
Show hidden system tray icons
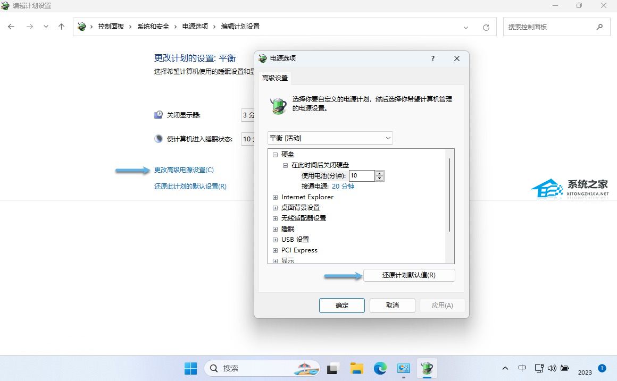(505, 368)
